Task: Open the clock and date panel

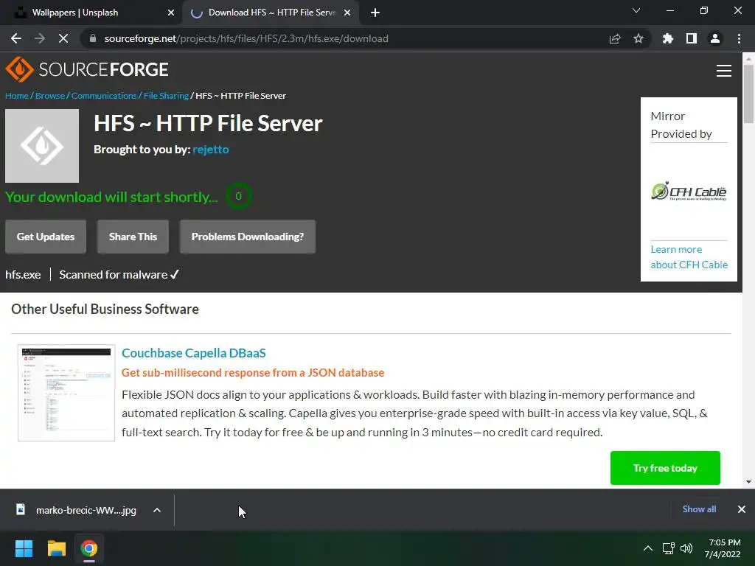Action: click(x=723, y=548)
